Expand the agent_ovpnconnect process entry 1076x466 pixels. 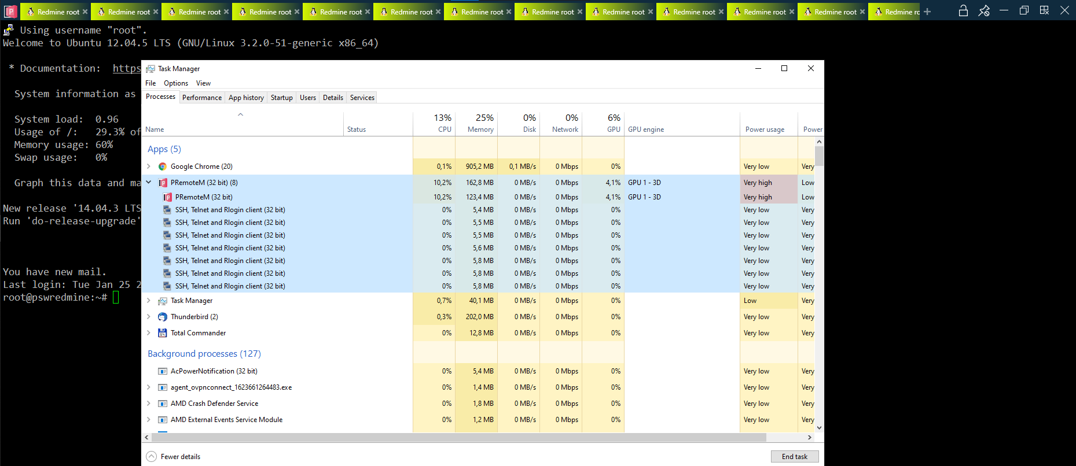[149, 387]
